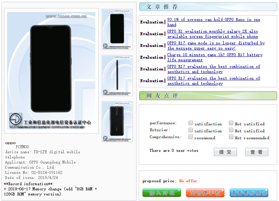Select the back-view phone thumbnail
The image size is (279, 201).
[x=117, y=121]
